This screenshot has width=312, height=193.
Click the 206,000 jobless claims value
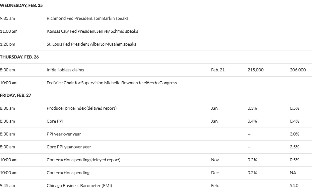point(297,70)
